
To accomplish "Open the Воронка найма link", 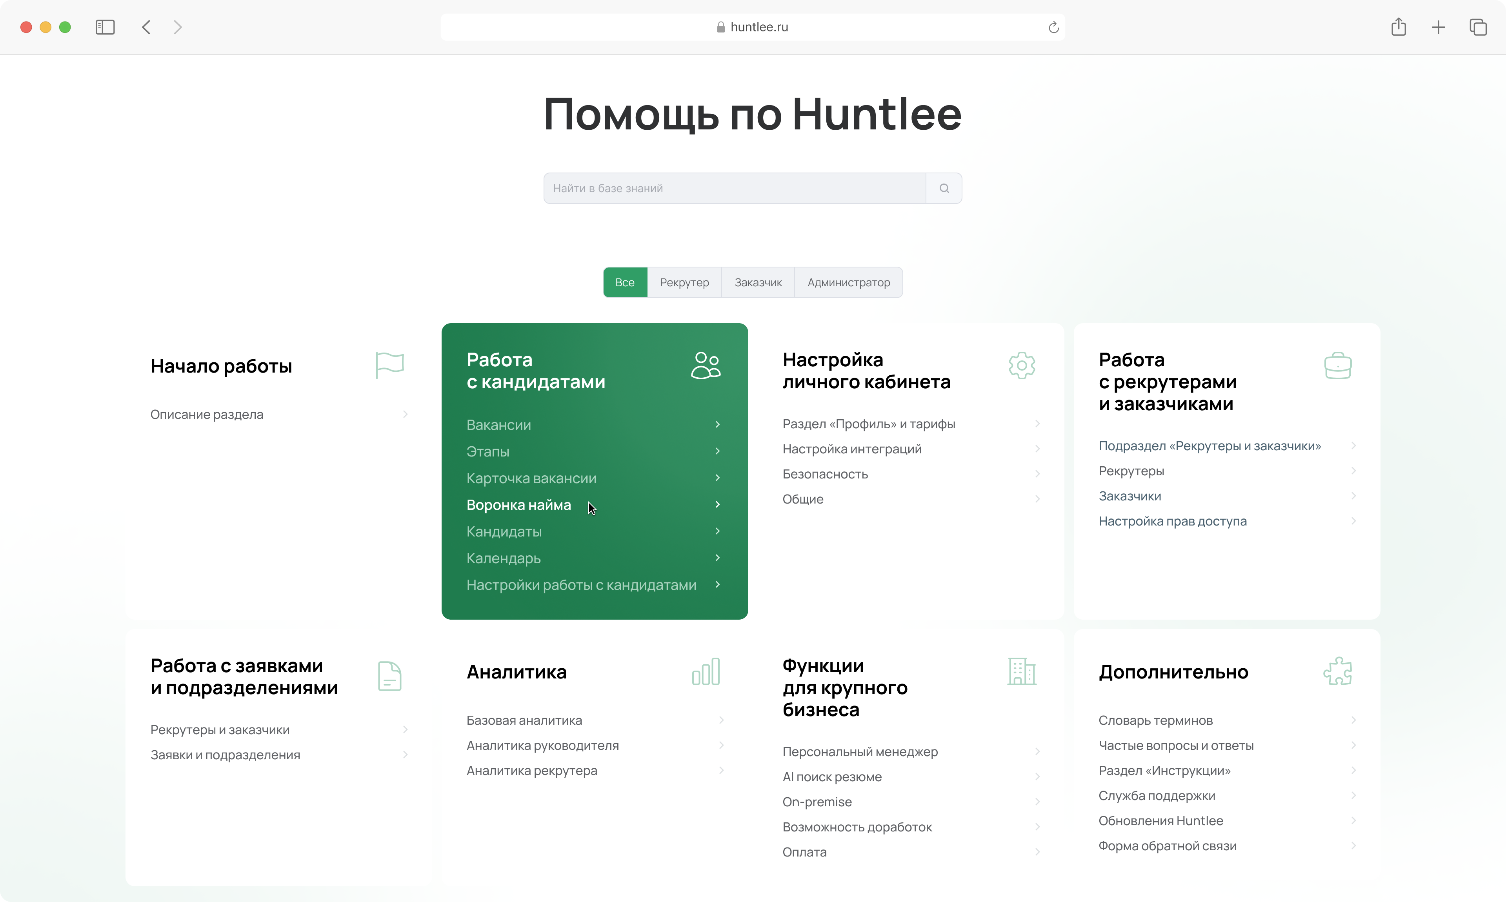I will pos(518,505).
